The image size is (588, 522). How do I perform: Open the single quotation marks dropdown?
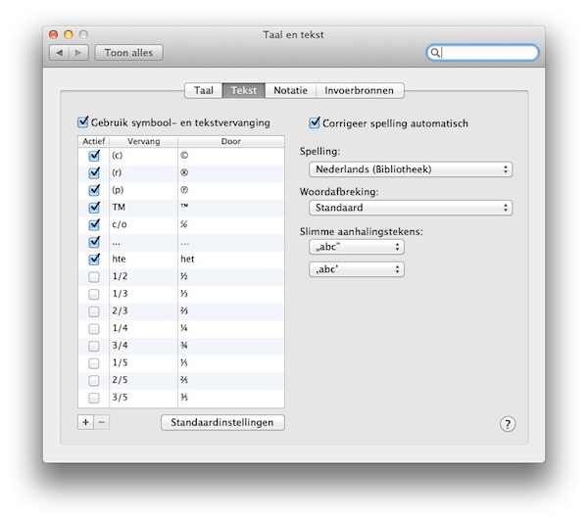click(356, 269)
